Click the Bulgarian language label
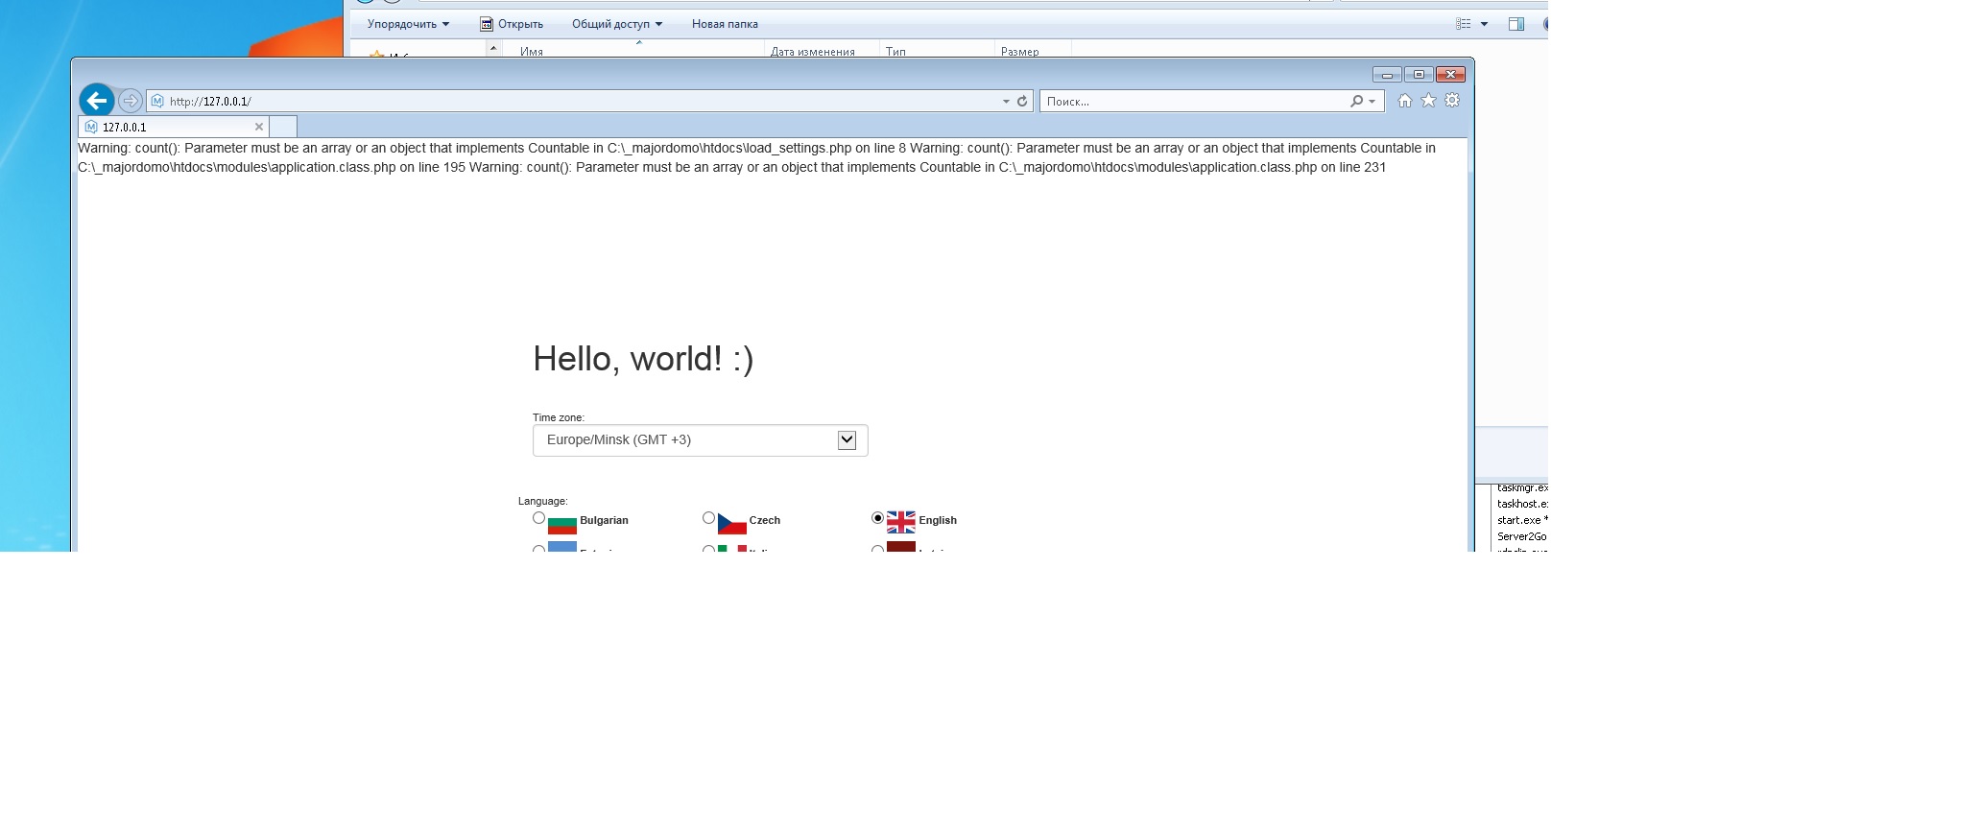This screenshot has height=829, width=1981. coord(604,520)
